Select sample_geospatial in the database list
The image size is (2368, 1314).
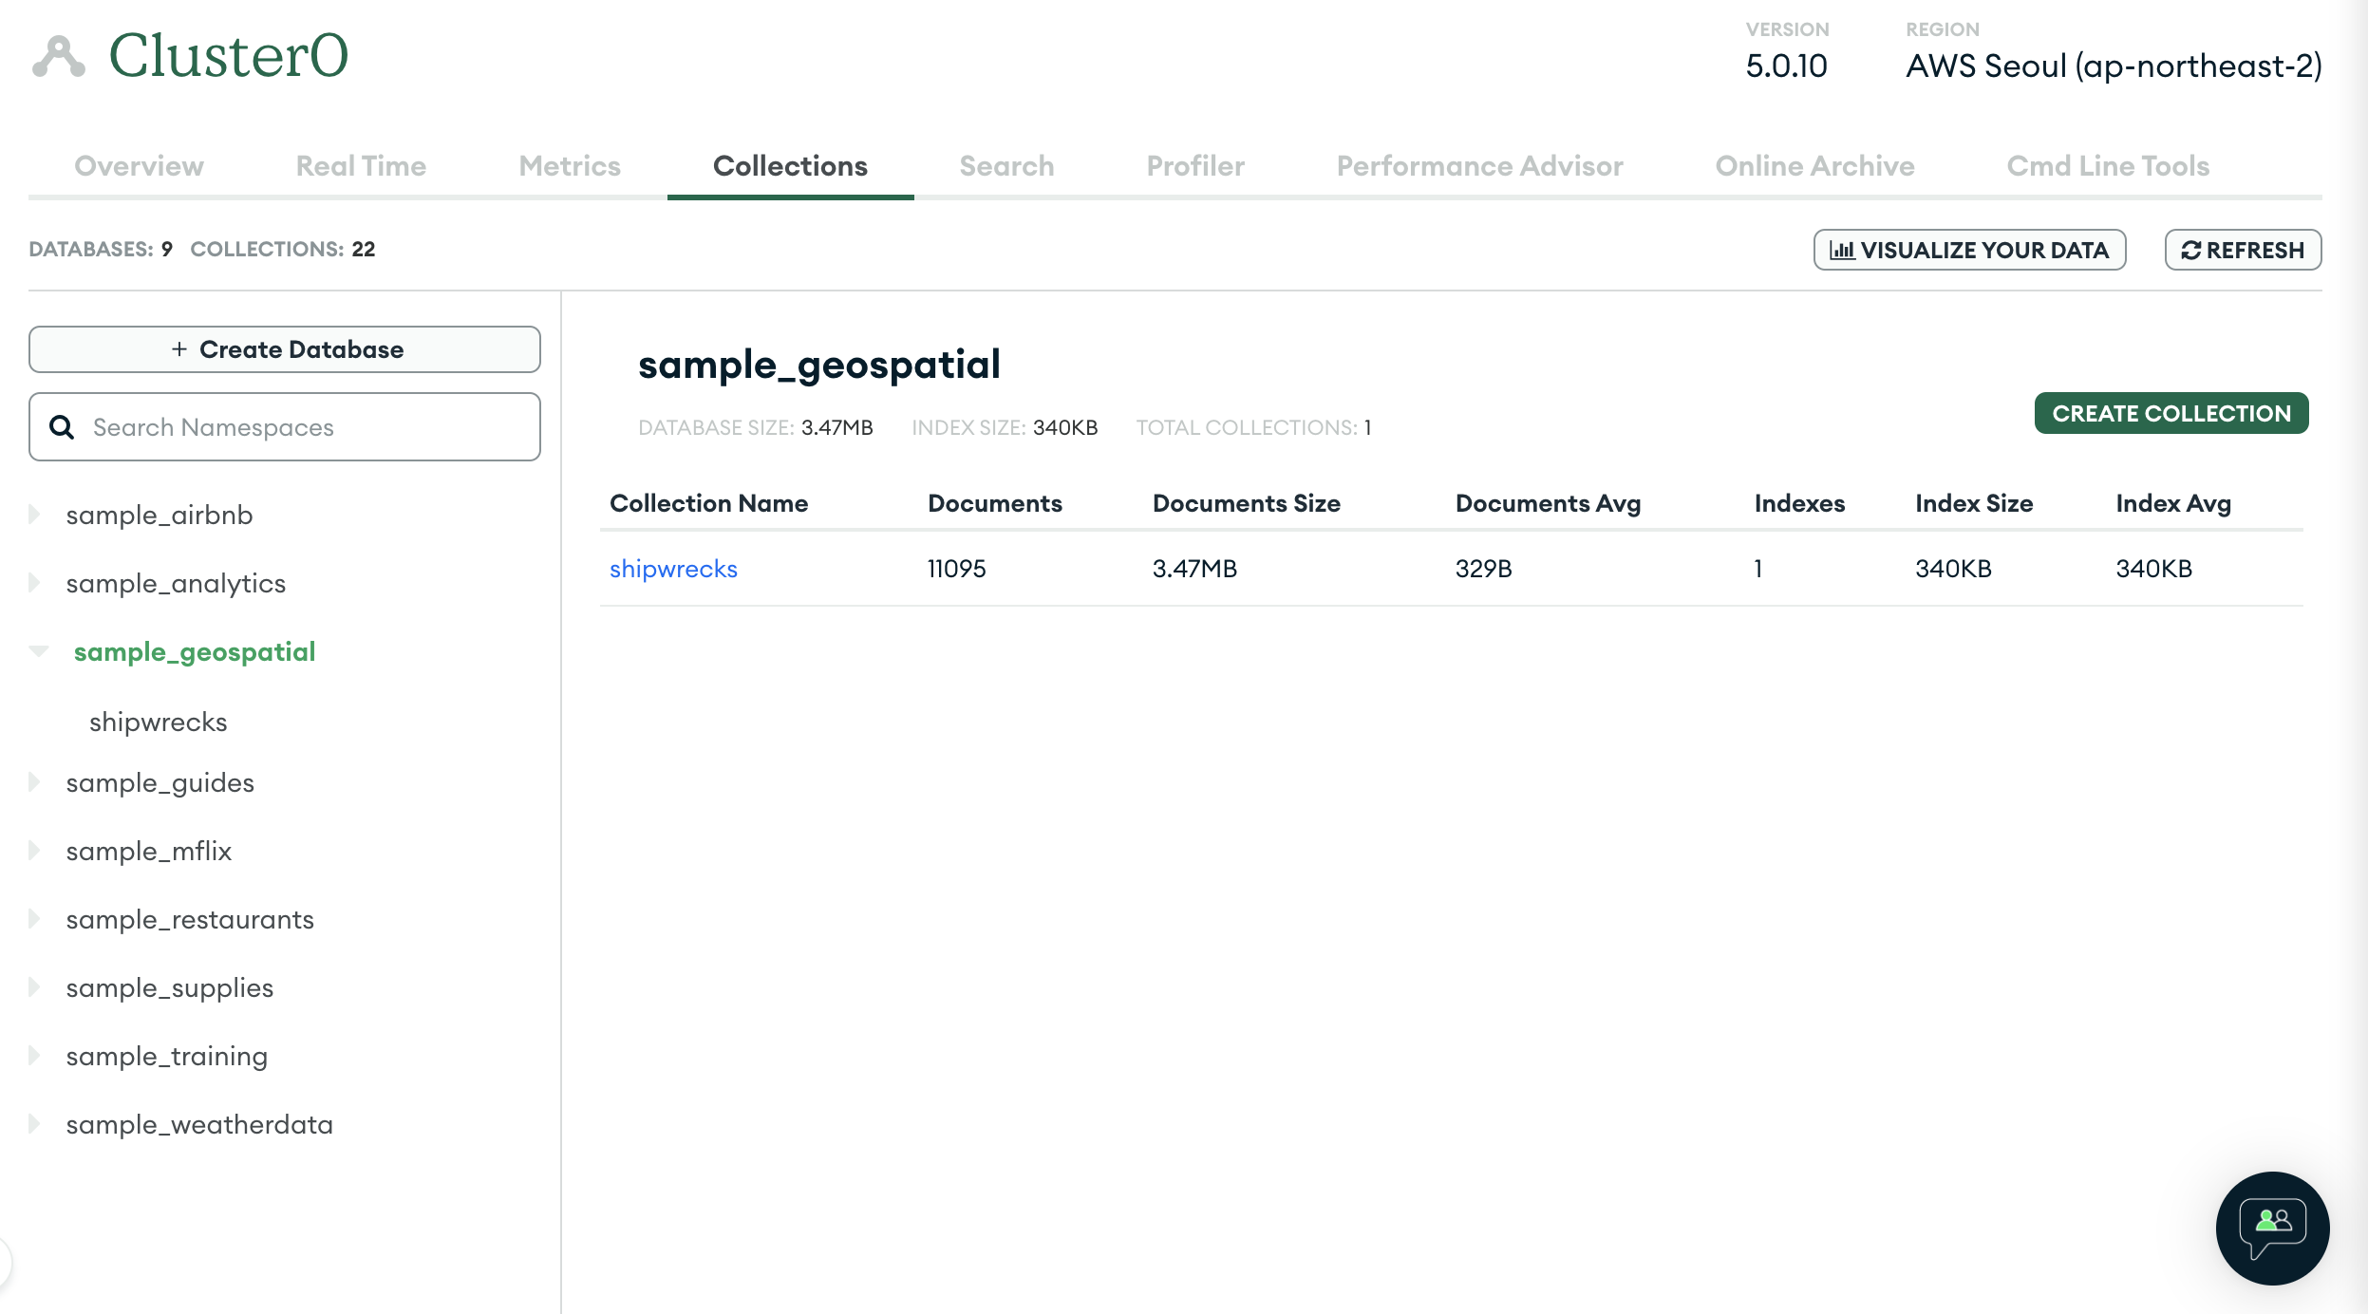(195, 651)
